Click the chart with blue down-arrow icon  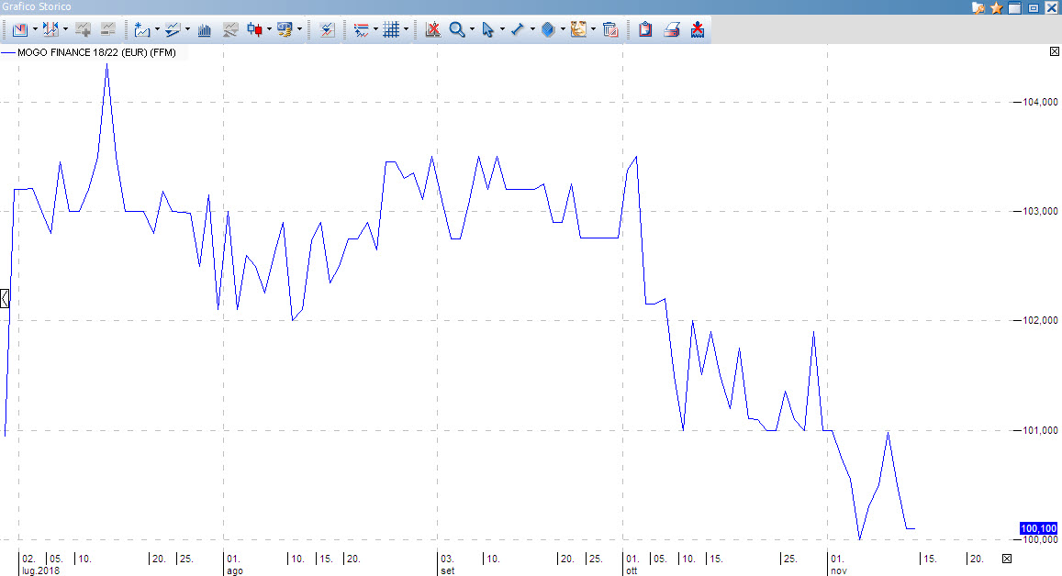click(172, 29)
